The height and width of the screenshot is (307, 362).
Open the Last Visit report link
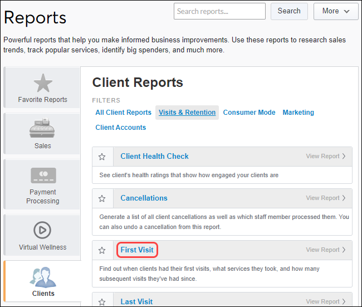pyautogui.click(x=136, y=301)
